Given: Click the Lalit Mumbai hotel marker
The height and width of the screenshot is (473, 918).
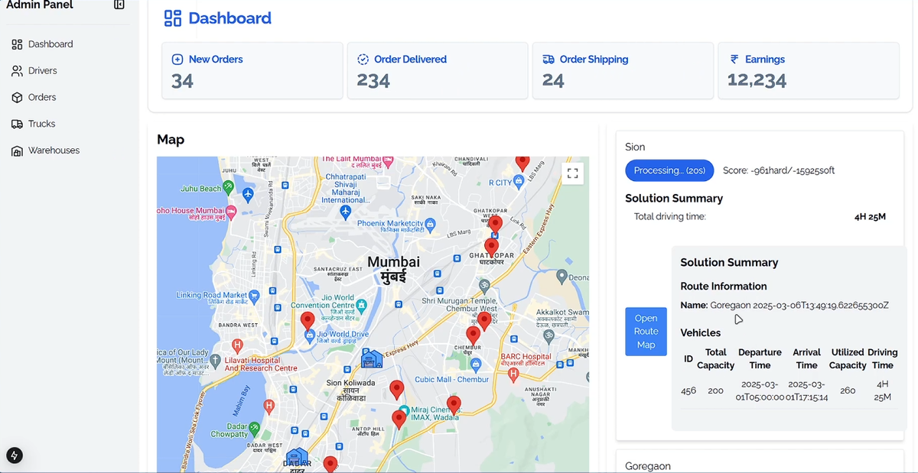Looking at the screenshot, I should [x=388, y=161].
